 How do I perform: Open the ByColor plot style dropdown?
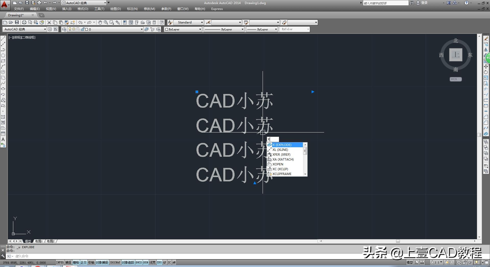[x=295, y=29]
